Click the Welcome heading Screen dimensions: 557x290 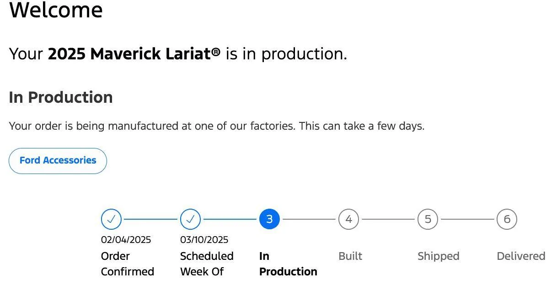(x=56, y=10)
